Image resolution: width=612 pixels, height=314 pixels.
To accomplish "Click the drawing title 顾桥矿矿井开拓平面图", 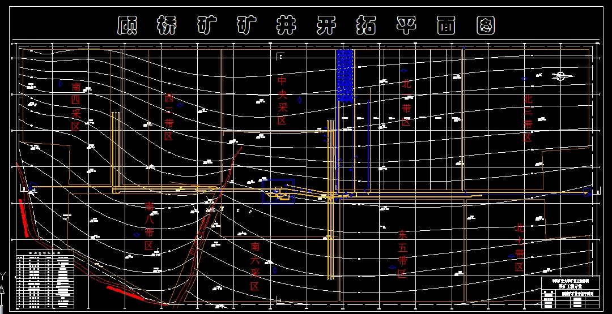I will (x=306, y=26).
